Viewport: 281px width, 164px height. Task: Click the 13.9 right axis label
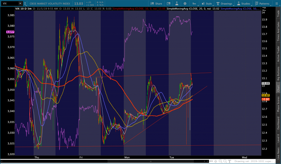click(x=264, y=19)
